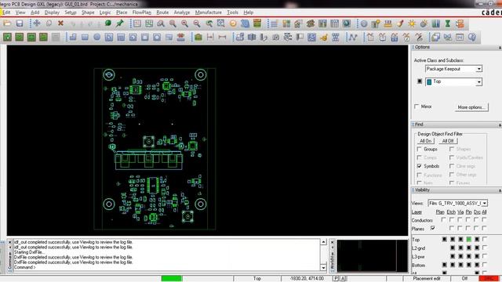Click the blue stair-shape icon
The image size is (502, 282).
coord(73,37)
